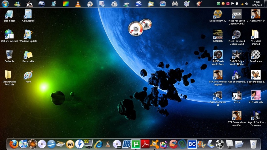This screenshot has height=150, width=267.
Task: Open the Action Center flag tray icon
Action: point(232,4)
